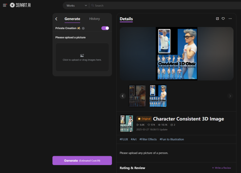This screenshot has height=173, width=241.
Task: Click the 2025-03-27 update timestamp
Action: (152, 129)
